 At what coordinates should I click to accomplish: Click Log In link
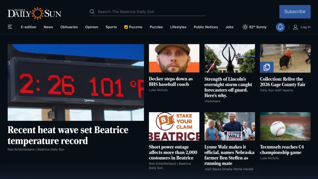click(x=305, y=27)
